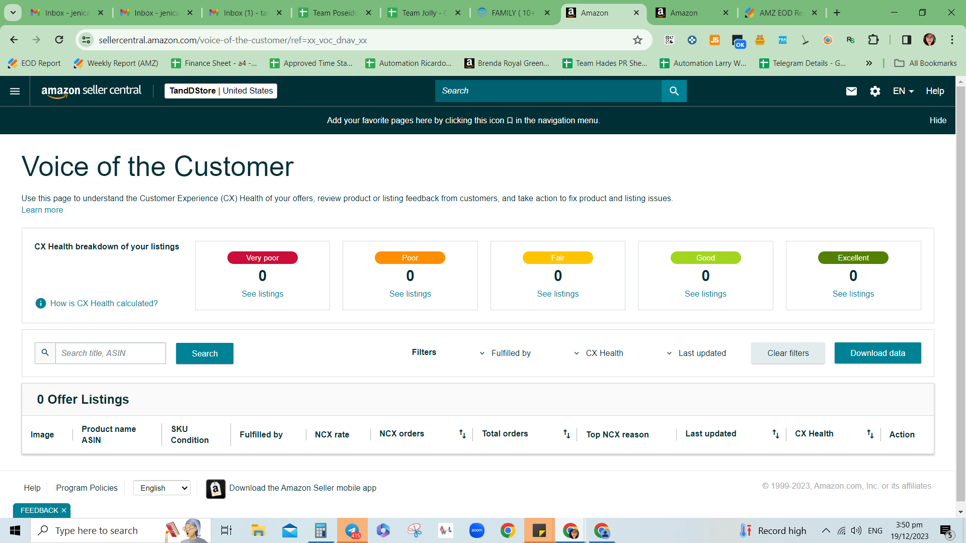
Task: View site information icon in address bar
Action: tap(87, 40)
